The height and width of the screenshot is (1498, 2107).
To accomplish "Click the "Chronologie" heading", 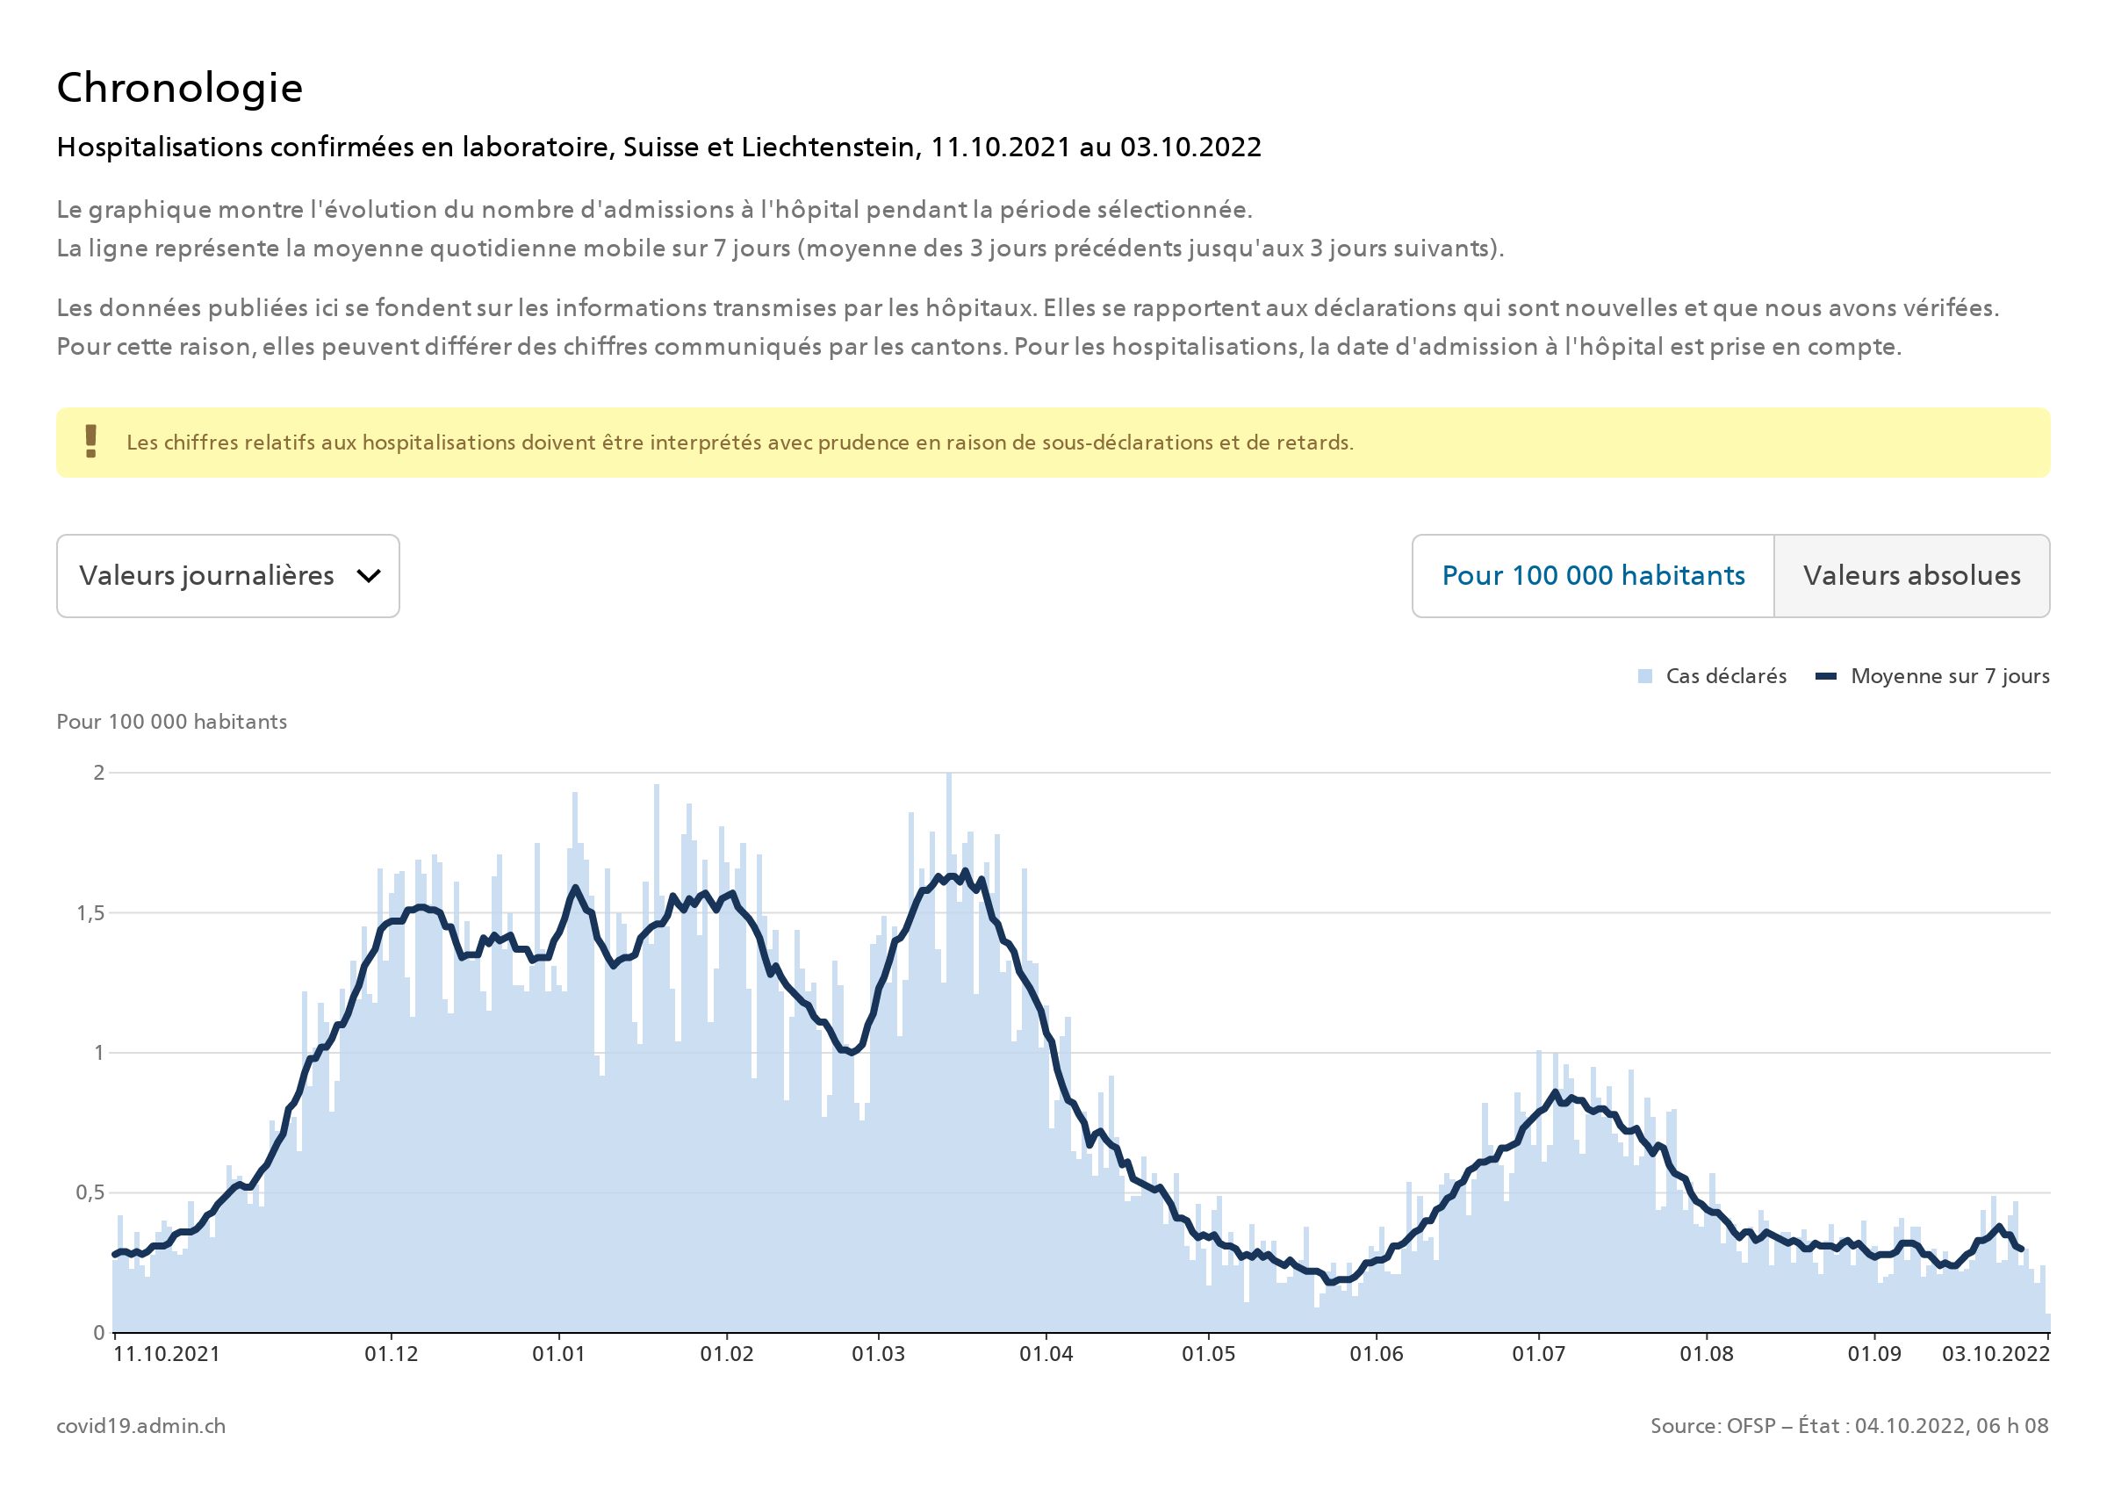I will pos(180,89).
